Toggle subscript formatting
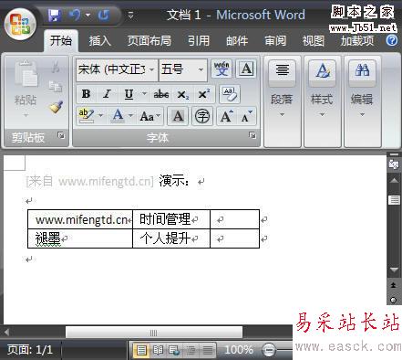The height and width of the screenshot is (360, 402). click(182, 94)
